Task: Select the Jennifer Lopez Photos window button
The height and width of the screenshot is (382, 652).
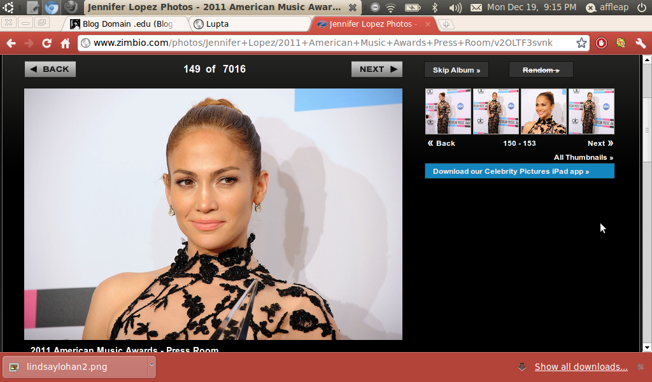Action: tap(222, 7)
